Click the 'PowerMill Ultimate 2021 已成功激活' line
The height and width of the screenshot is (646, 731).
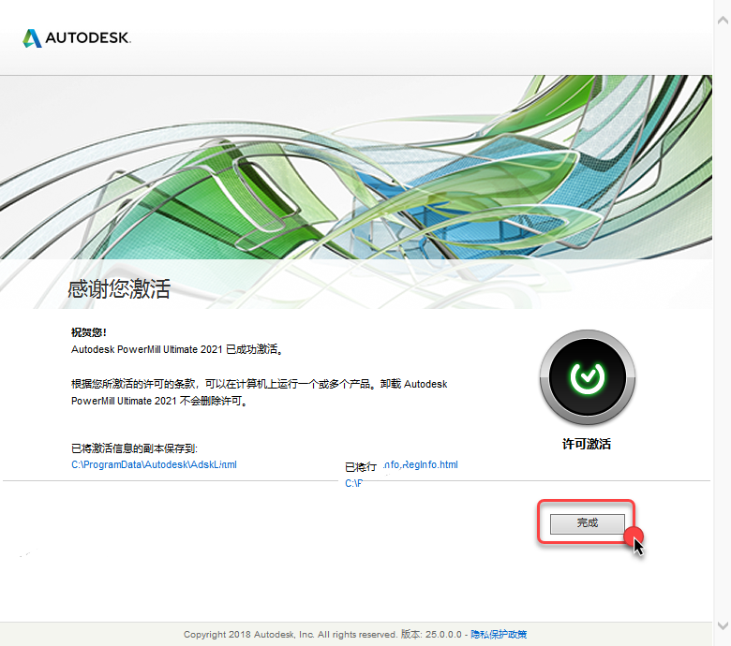click(x=177, y=349)
